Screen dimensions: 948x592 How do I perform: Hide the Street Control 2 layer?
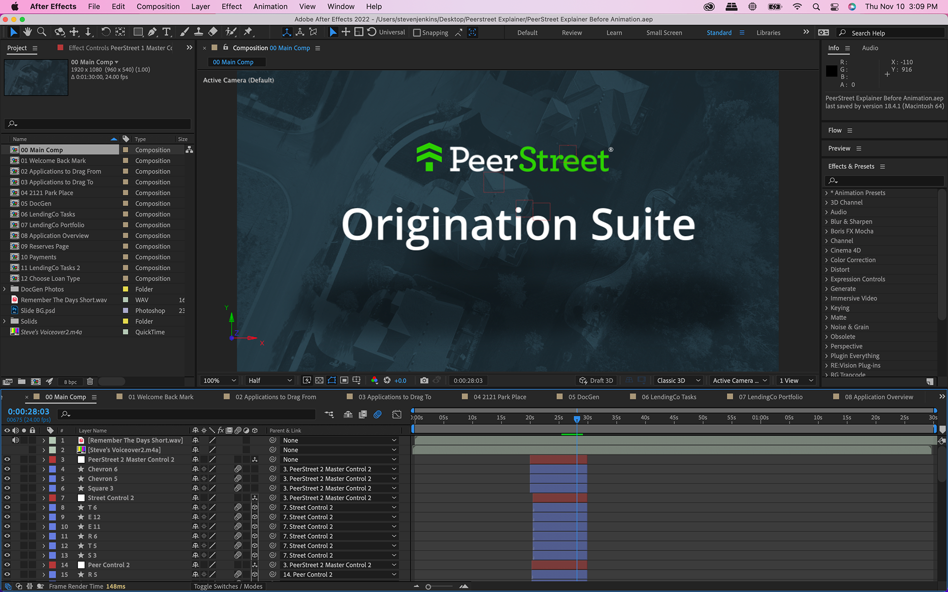point(7,498)
